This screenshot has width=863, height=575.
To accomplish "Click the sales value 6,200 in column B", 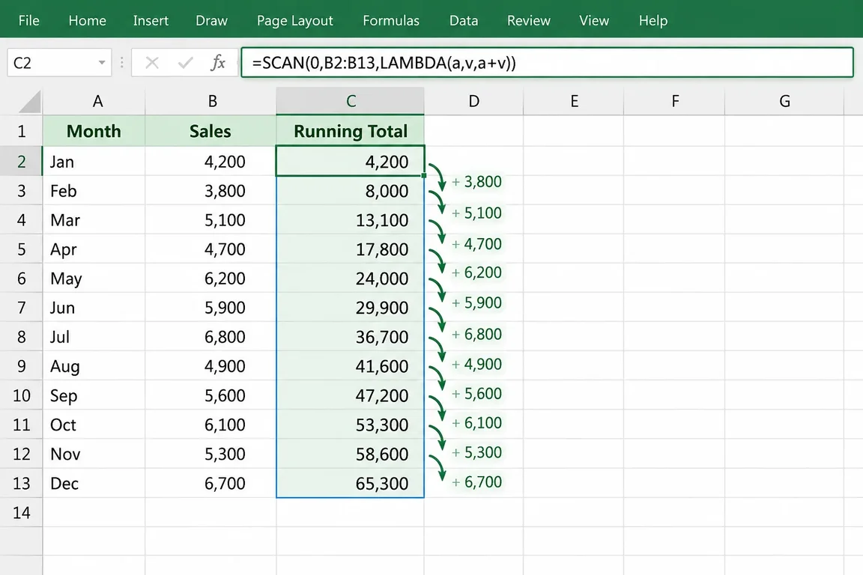I will [x=211, y=278].
